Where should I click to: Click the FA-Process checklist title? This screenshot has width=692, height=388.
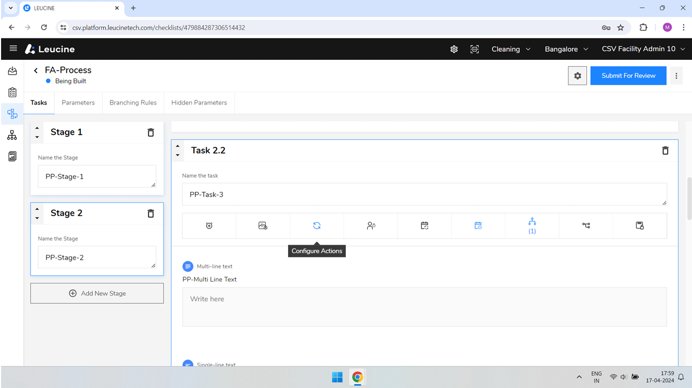click(x=68, y=70)
